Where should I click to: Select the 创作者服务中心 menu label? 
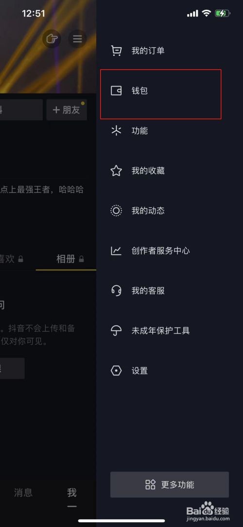[160, 251]
